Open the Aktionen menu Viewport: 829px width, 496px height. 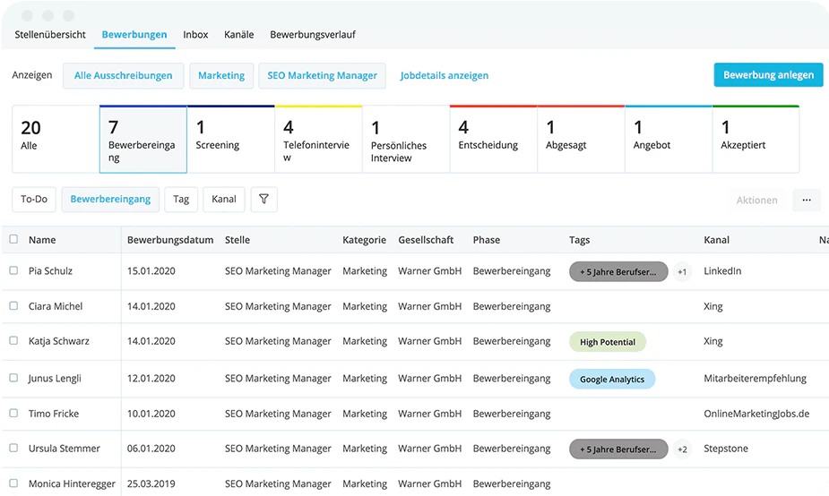coord(756,201)
